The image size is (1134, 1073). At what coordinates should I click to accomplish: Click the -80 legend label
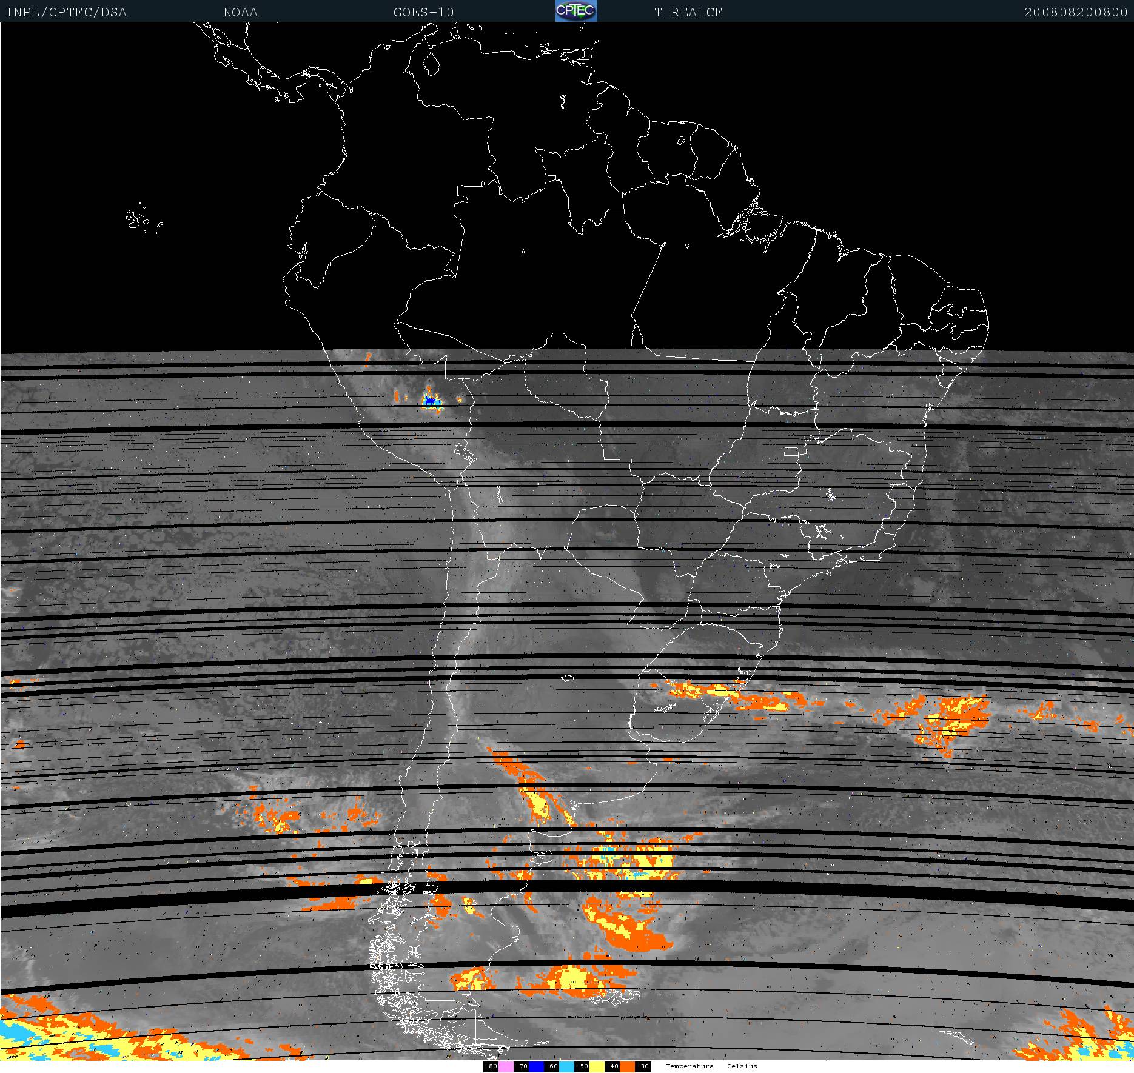tap(491, 1066)
